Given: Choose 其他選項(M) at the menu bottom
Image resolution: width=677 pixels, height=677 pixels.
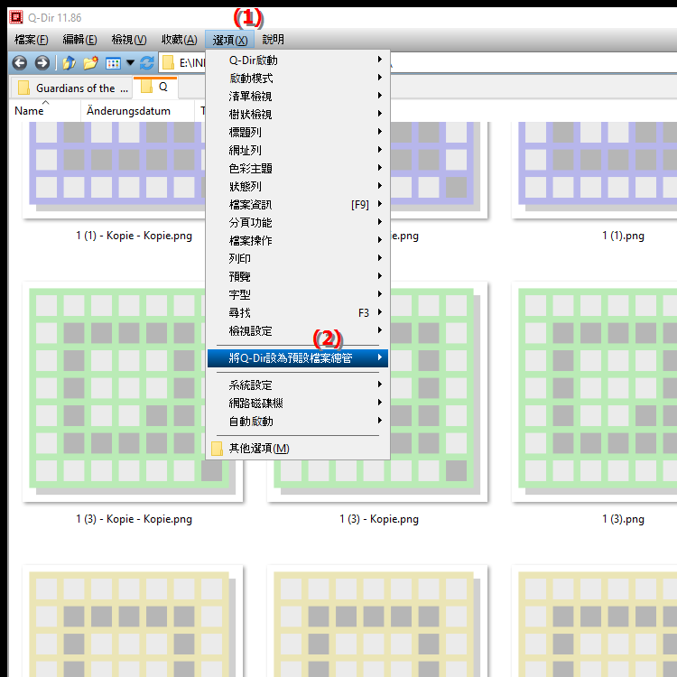Looking at the screenshot, I should click(x=298, y=449).
